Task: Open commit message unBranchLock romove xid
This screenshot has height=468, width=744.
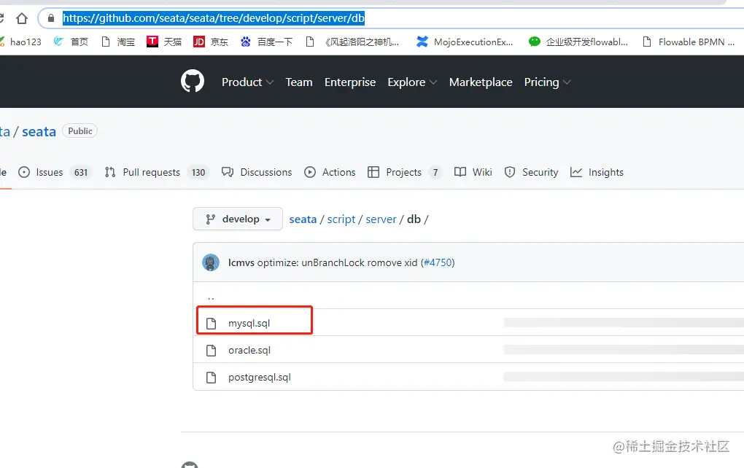Action: [338, 262]
